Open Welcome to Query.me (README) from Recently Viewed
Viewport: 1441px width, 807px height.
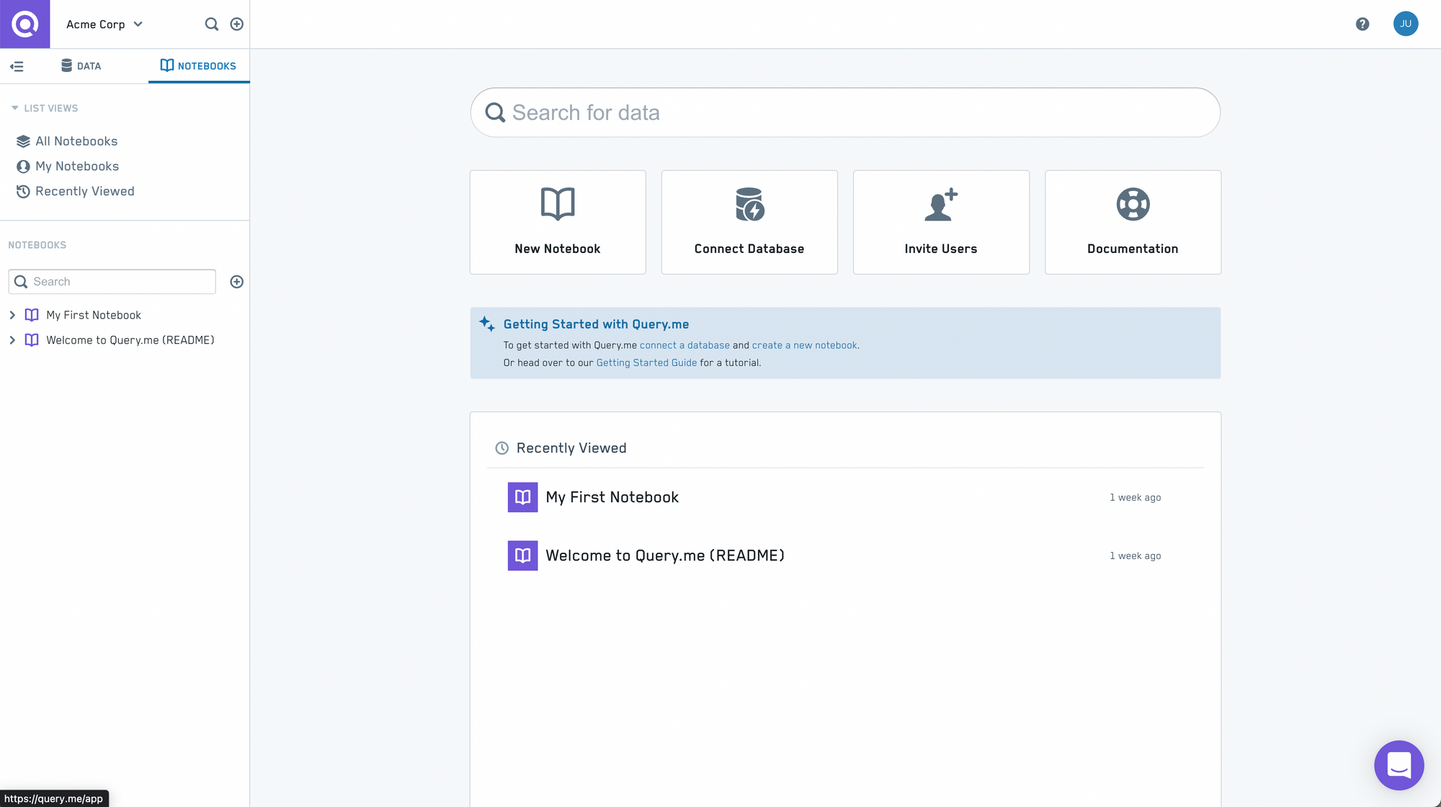point(665,556)
